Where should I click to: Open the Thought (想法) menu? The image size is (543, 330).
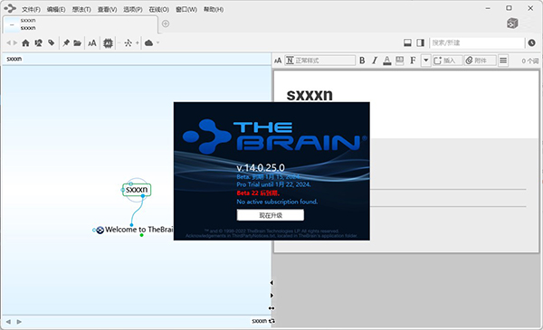click(x=81, y=9)
